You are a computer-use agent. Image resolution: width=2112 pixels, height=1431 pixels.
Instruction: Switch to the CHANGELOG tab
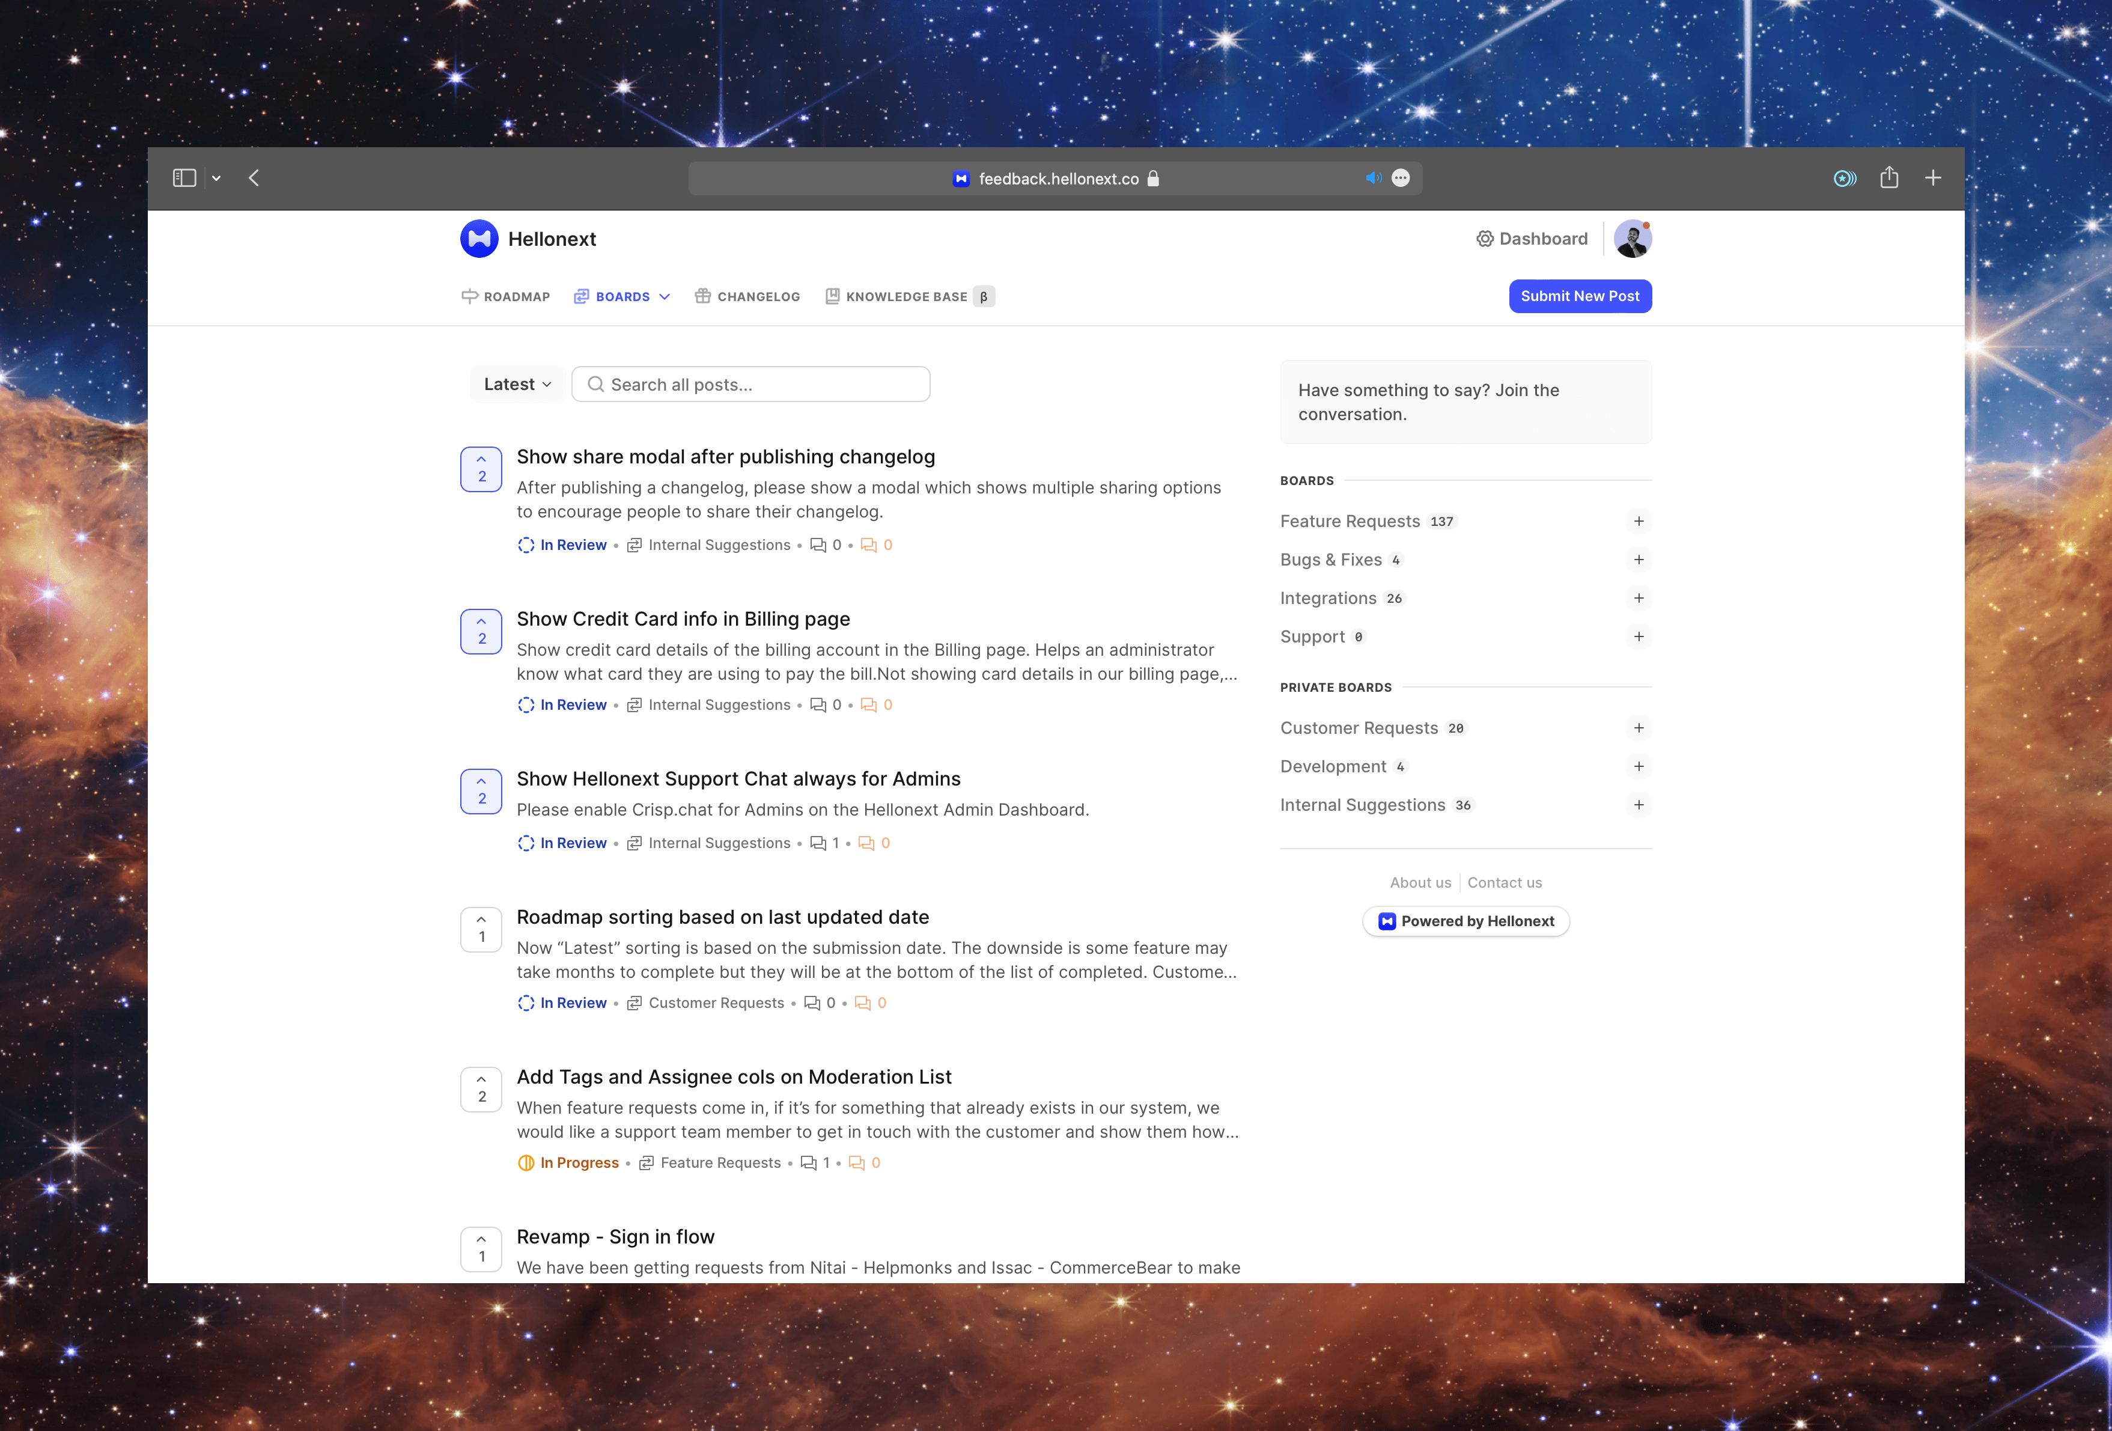tap(755, 296)
